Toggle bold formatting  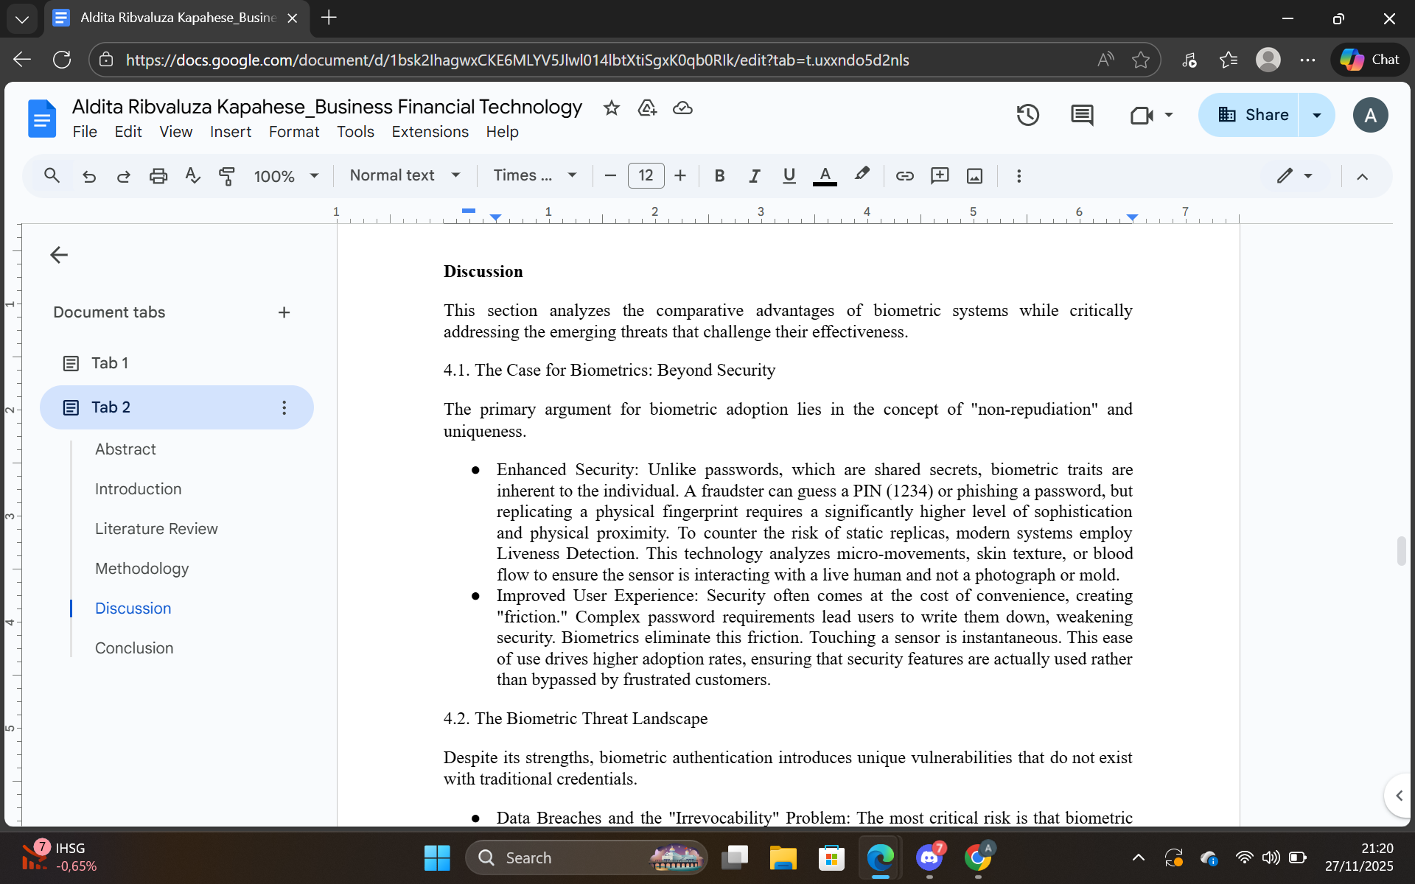pyautogui.click(x=719, y=176)
